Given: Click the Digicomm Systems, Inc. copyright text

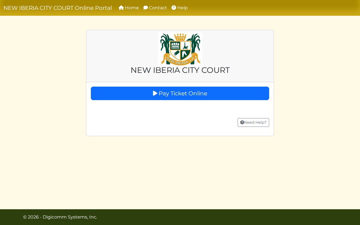Looking at the screenshot, I should [60, 217].
